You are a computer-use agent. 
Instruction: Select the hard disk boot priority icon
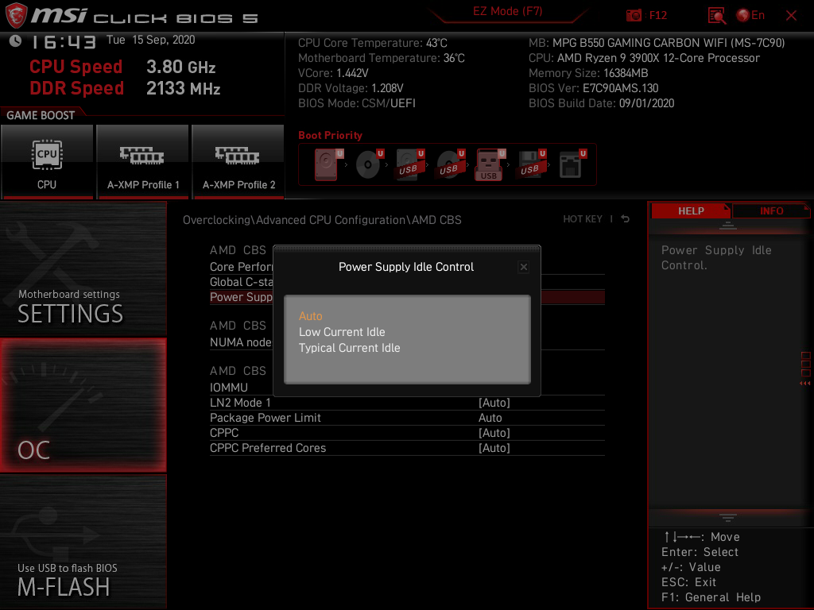pos(327,164)
